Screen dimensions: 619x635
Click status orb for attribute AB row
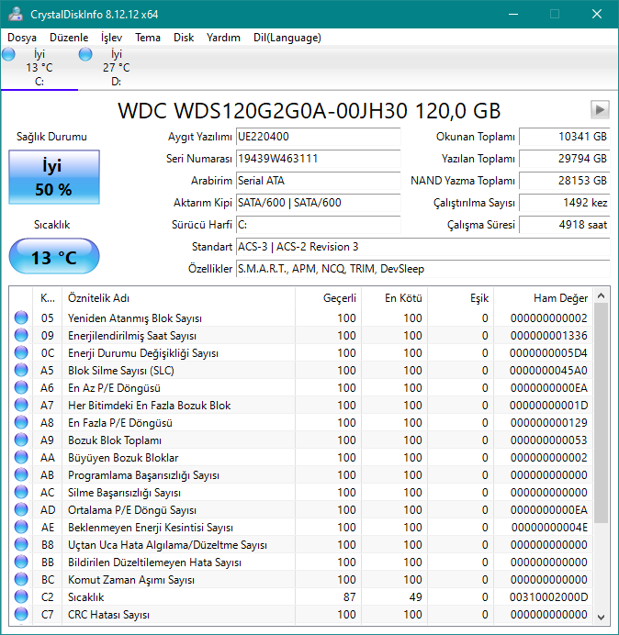point(21,474)
